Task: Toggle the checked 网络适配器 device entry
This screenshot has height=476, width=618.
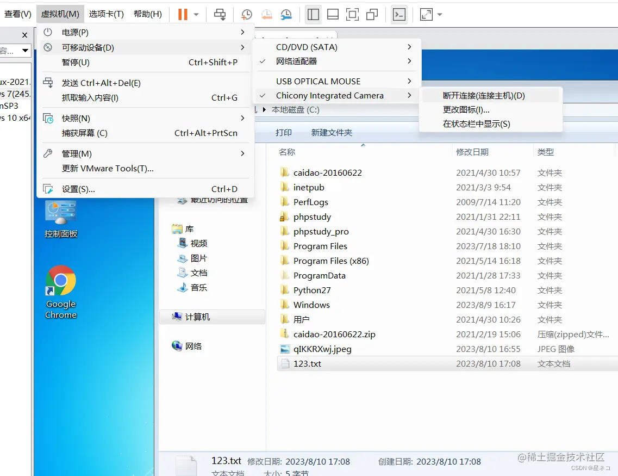Action: [x=336, y=61]
